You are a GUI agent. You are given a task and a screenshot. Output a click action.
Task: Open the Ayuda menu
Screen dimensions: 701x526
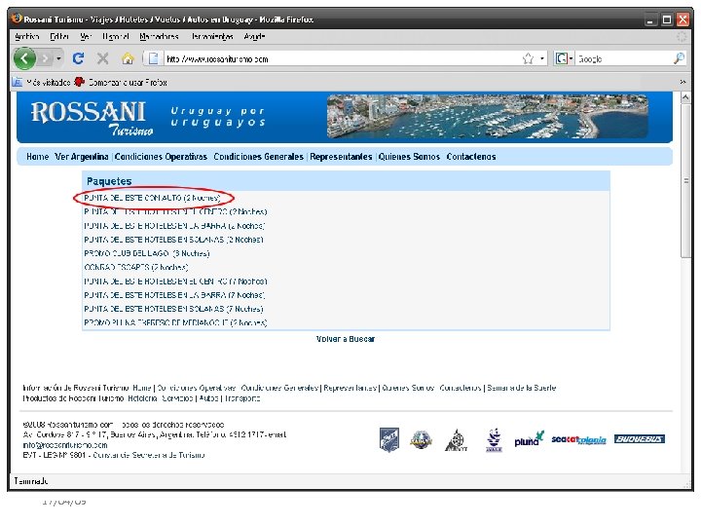[254, 36]
